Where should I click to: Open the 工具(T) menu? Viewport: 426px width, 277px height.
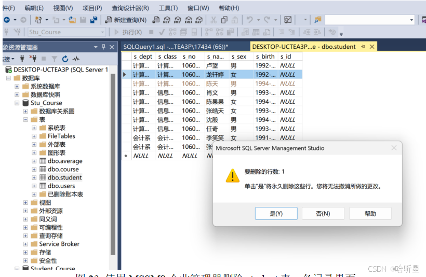coord(168,8)
